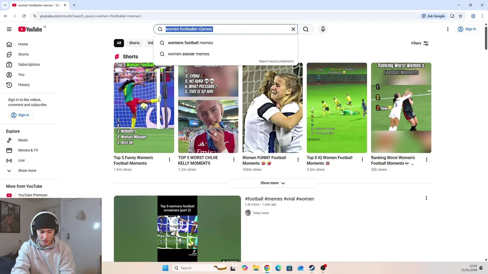The width and height of the screenshot is (488, 274).
Task: Open Top 5 Funny Women's Football Moments short
Action: click(x=144, y=108)
